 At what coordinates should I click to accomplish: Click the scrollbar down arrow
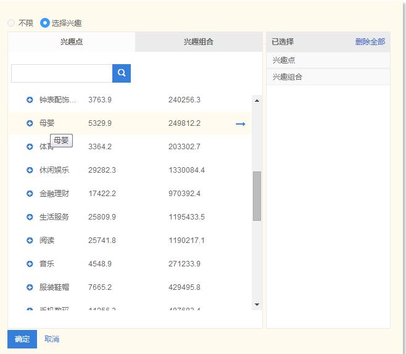point(257,305)
